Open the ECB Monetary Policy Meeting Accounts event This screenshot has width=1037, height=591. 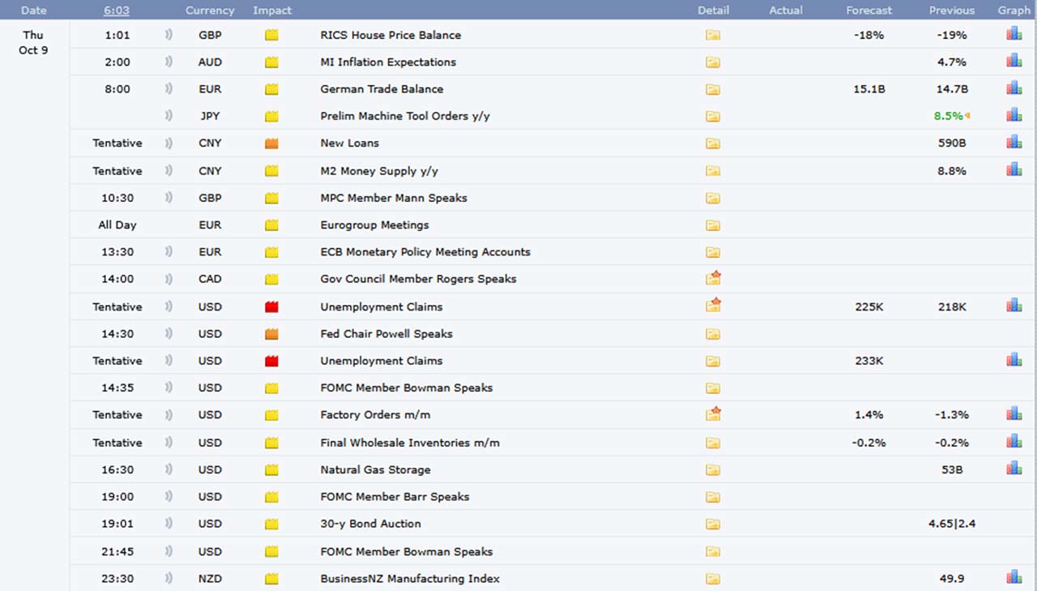(425, 251)
